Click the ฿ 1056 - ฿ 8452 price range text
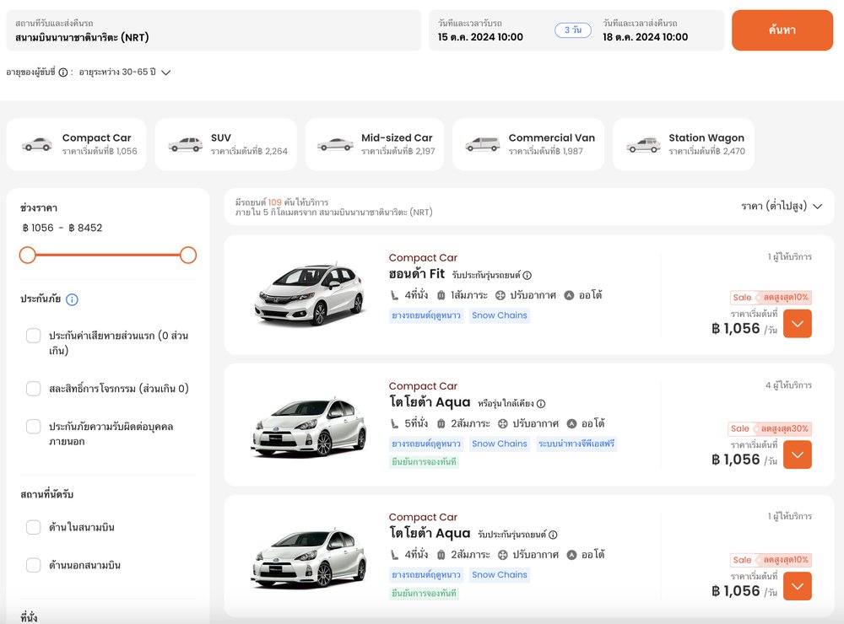Image resolution: width=844 pixels, height=624 pixels. click(62, 228)
